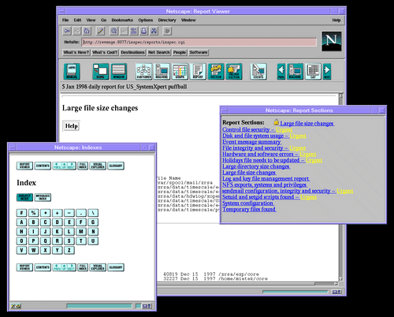Image resolution: width=394 pixels, height=317 pixels.
Task: Open the Go menu
Action: (104, 20)
